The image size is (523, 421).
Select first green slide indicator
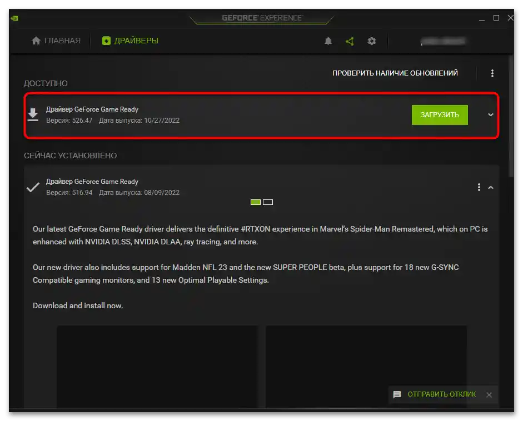click(256, 202)
